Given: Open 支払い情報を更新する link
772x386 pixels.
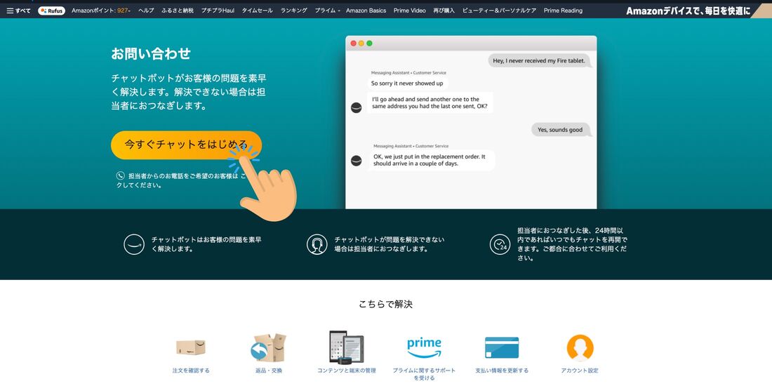Looking at the screenshot, I should [x=502, y=371].
